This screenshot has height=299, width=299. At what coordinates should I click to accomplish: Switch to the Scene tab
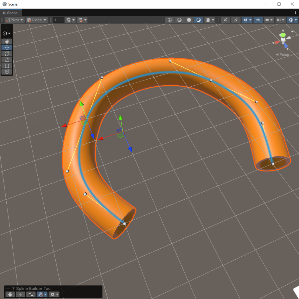tap(11, 13)
